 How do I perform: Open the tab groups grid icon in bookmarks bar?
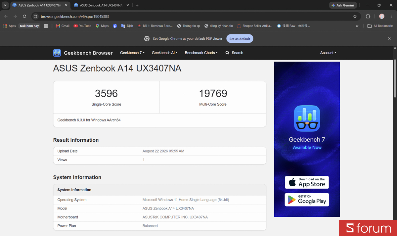(46, 26)
